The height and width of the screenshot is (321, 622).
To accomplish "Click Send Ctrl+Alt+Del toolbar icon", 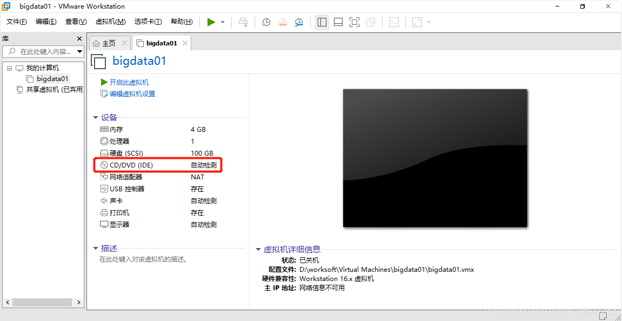I will [243, 22].
